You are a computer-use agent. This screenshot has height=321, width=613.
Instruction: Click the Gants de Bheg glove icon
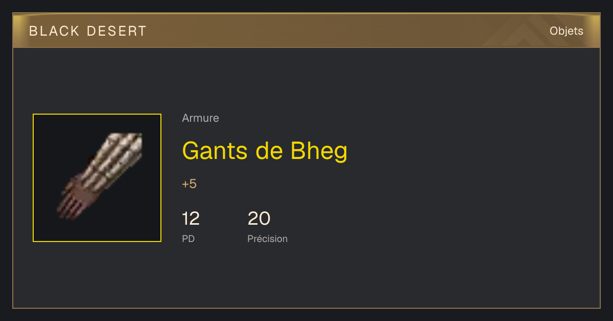[99, 176]
